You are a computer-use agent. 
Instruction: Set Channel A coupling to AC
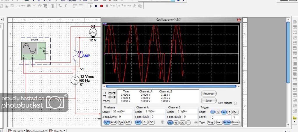(x=138, y=122)
